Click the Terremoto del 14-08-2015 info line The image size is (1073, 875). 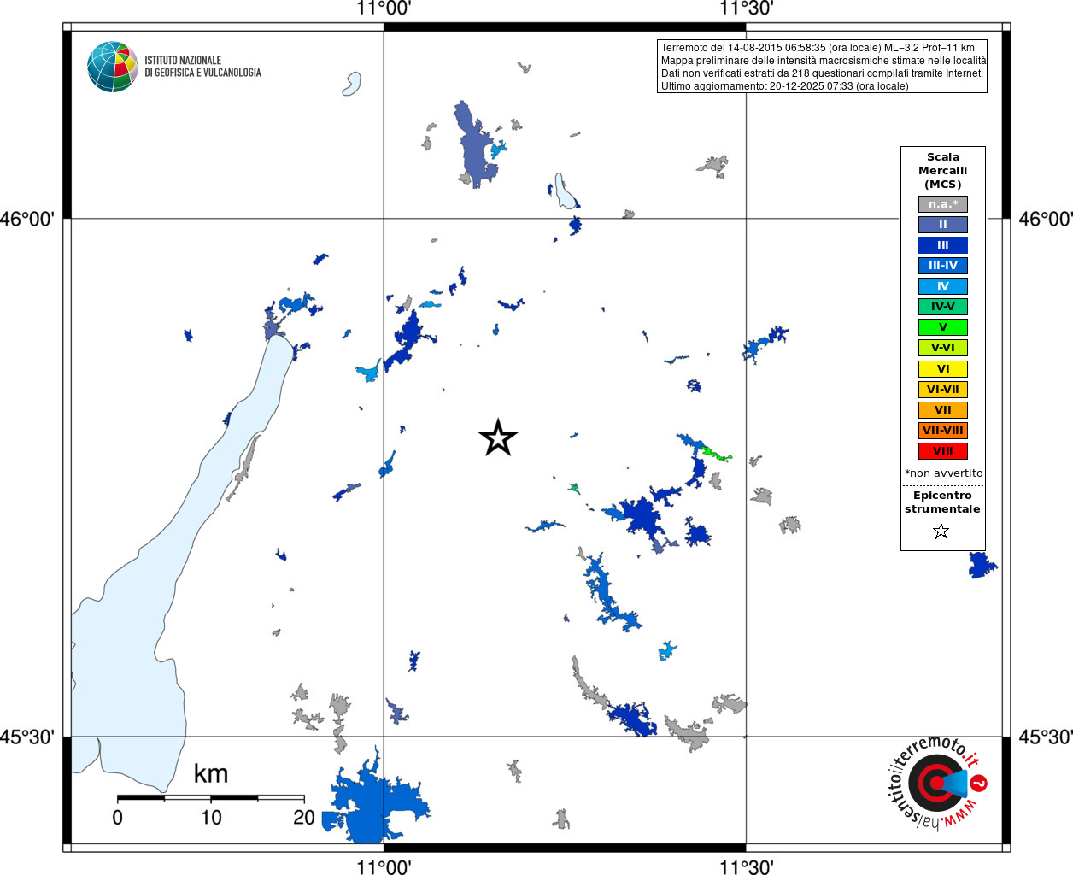[x=818, y=48]
